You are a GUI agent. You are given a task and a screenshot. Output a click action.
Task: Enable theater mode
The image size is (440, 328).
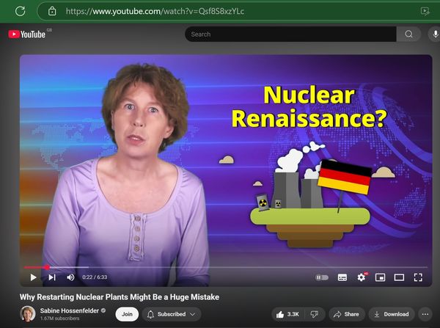coord(399,277)
